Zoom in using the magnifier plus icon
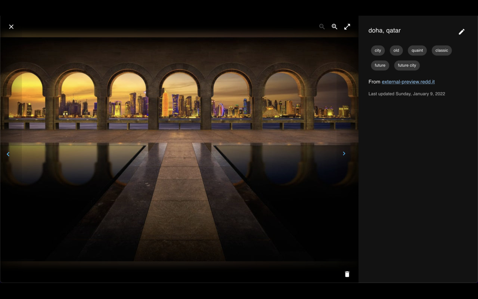This screenshot has width=478, height=299. coord(335,27)
